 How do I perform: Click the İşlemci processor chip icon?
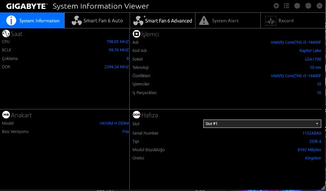coord(136,34)
